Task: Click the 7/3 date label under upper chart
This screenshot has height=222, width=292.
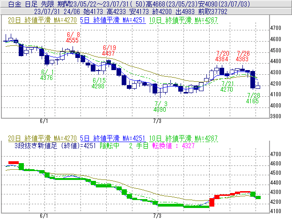Action: (x=157, y=121)
